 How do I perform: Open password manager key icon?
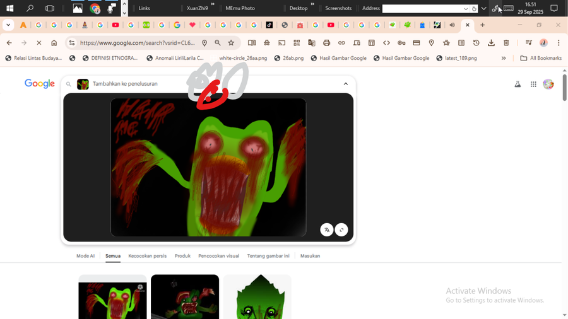click(401, 43)
